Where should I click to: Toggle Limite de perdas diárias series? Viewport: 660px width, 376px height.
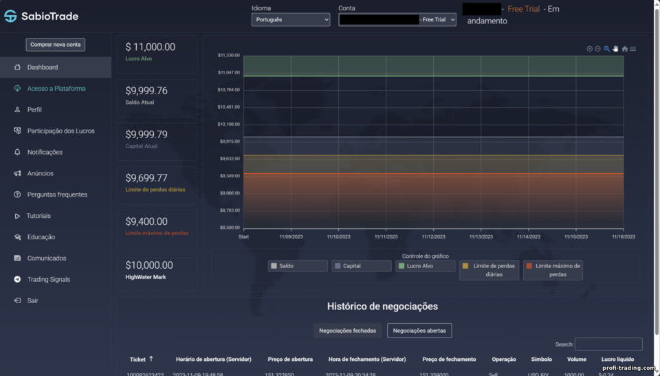[489, 270]
